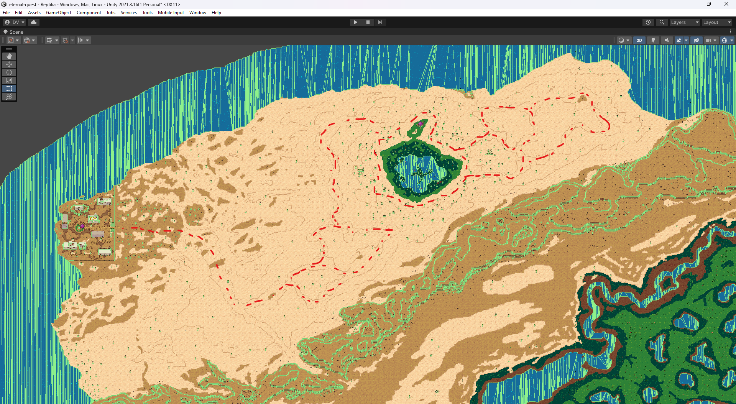The image size is (736, 404).
Task: Toggle 2D view mode
Action: (x=639, y=40)
